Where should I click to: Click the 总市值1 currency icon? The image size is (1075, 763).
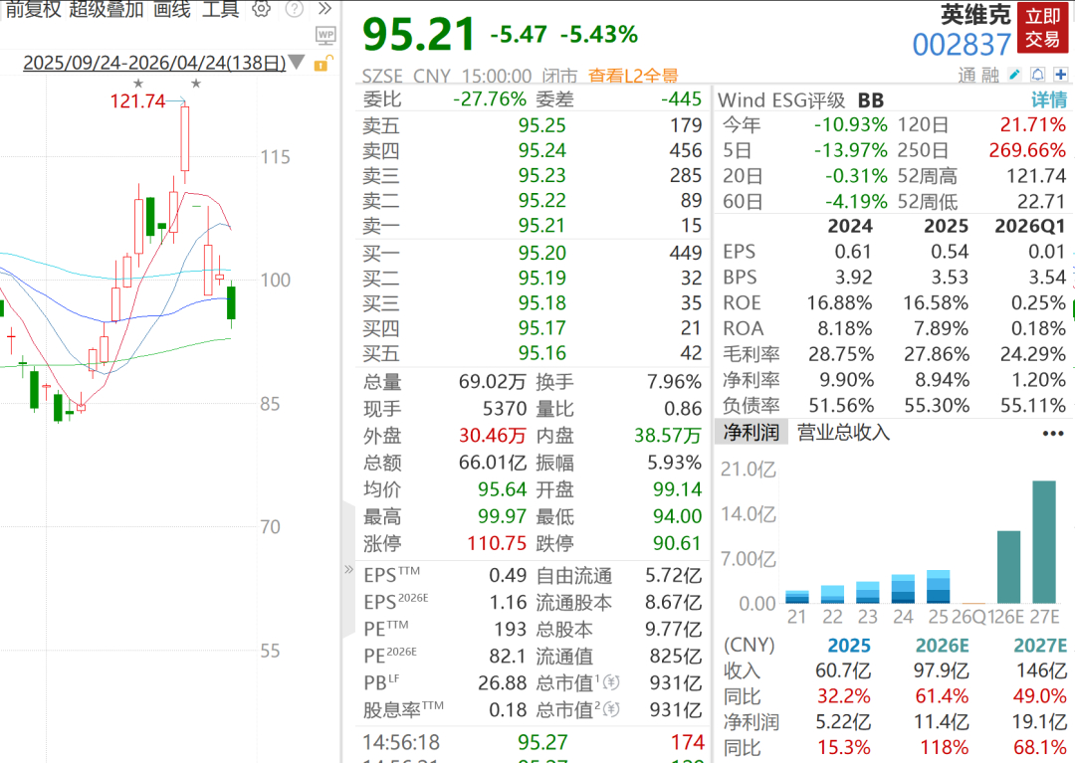pyautogui.click(x=611, y=682)
